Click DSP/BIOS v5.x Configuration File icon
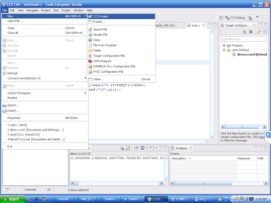Screen dimensions: 271x203 (x=90, y=66)
